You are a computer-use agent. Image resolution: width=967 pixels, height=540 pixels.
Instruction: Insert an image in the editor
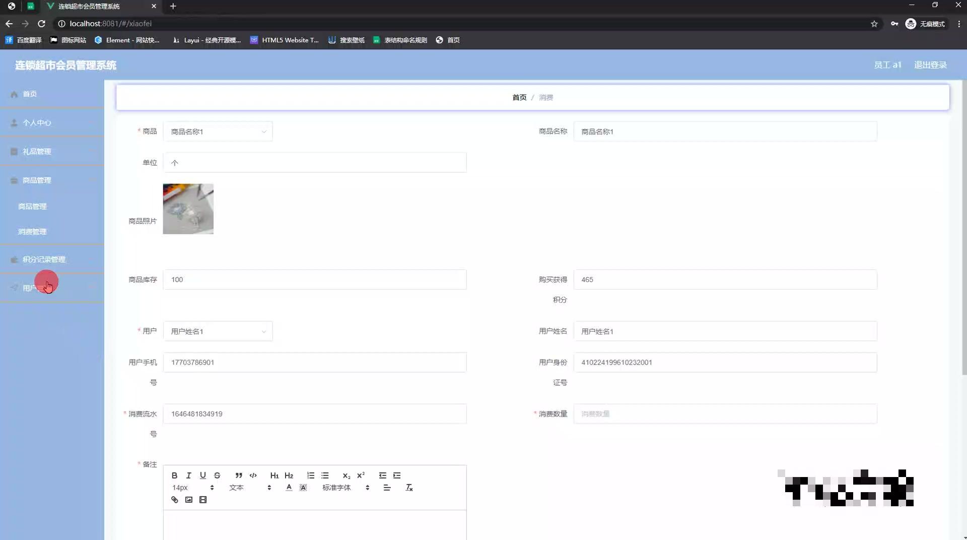[x=188, y=500]
